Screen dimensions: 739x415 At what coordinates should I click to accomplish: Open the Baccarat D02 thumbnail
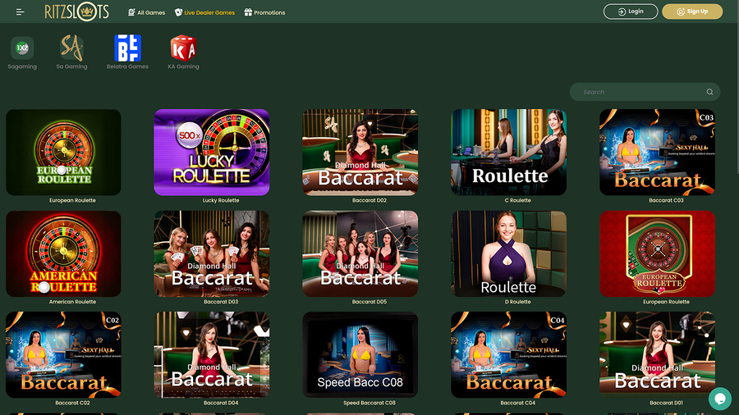[x=360, y=153]
